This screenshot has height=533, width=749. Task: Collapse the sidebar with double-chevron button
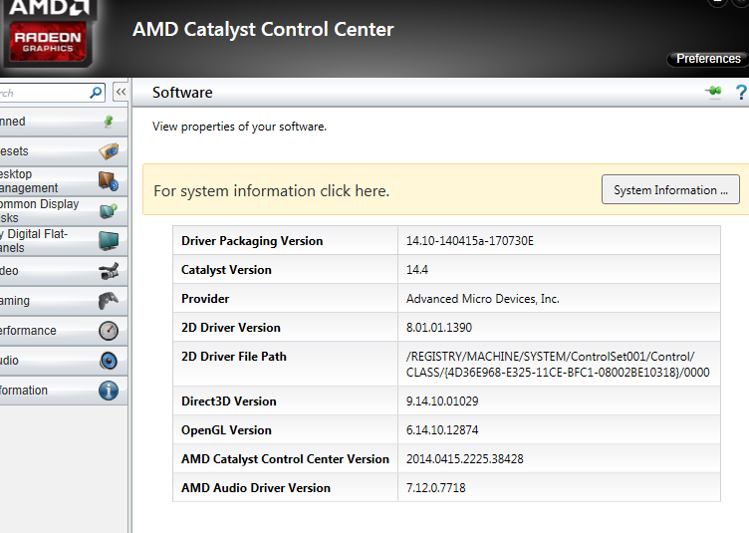121,92
